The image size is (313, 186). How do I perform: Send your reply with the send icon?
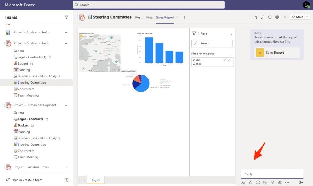[x=302, y=182]
